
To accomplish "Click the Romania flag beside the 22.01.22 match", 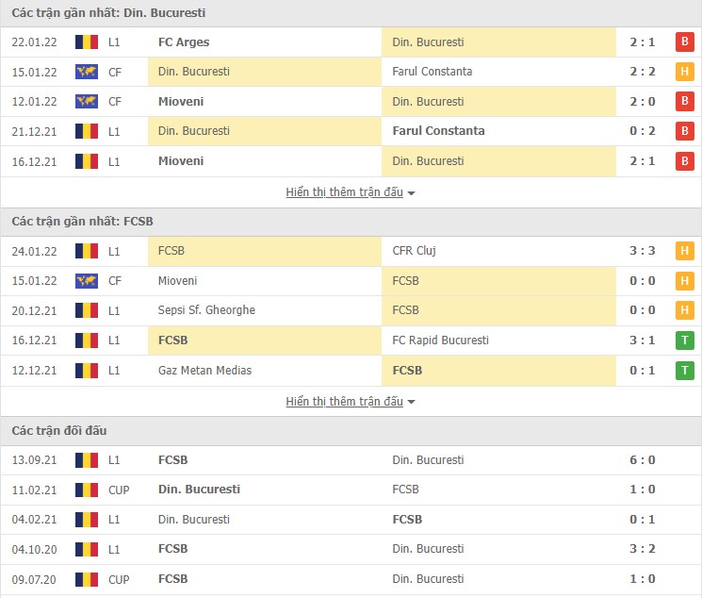I will click(x=87, y=42).
